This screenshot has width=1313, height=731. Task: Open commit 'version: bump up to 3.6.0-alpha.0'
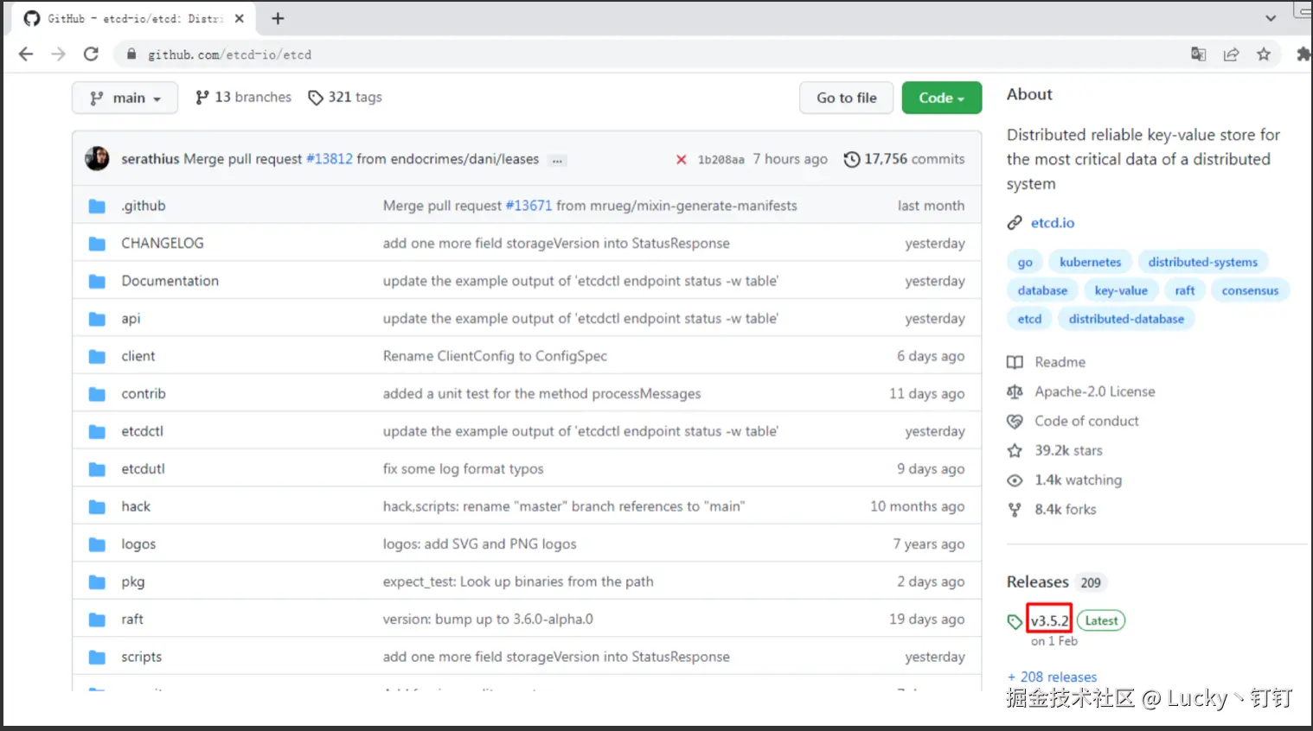click(x=488, y=619)
